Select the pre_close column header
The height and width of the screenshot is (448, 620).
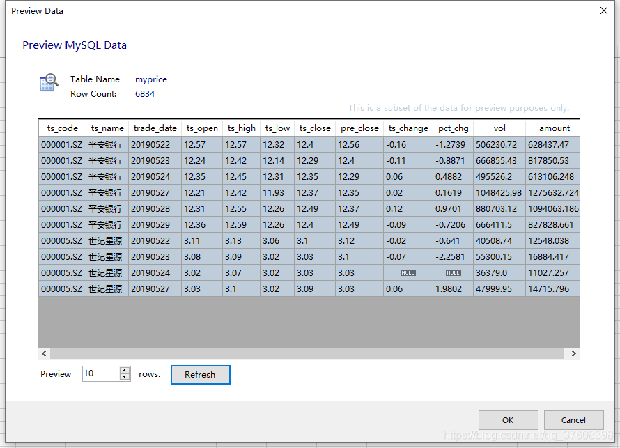pos(359,128)
